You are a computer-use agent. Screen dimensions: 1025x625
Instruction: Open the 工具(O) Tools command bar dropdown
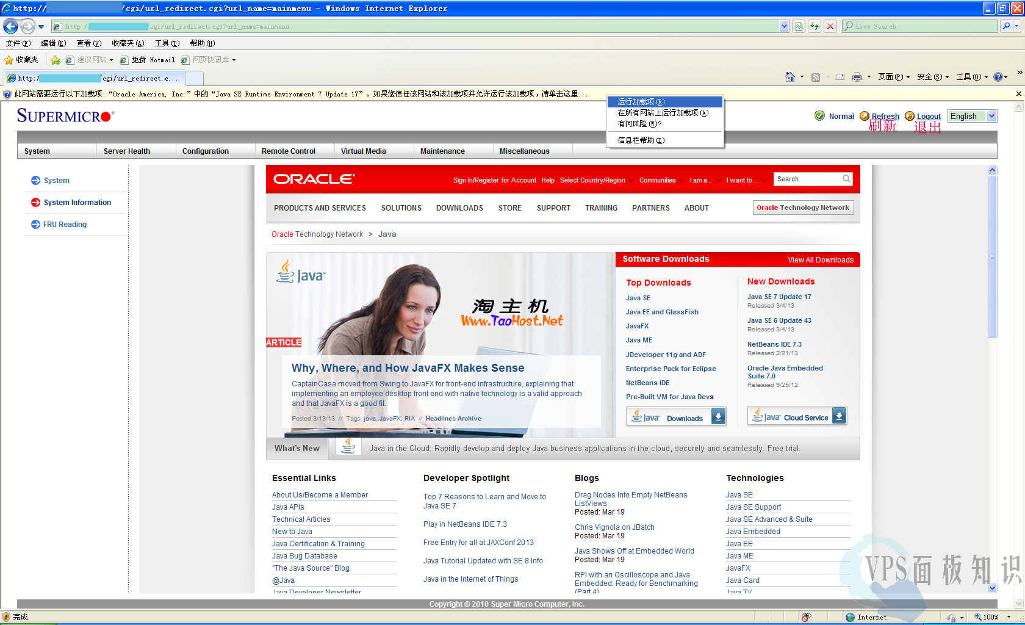[972, 77]
